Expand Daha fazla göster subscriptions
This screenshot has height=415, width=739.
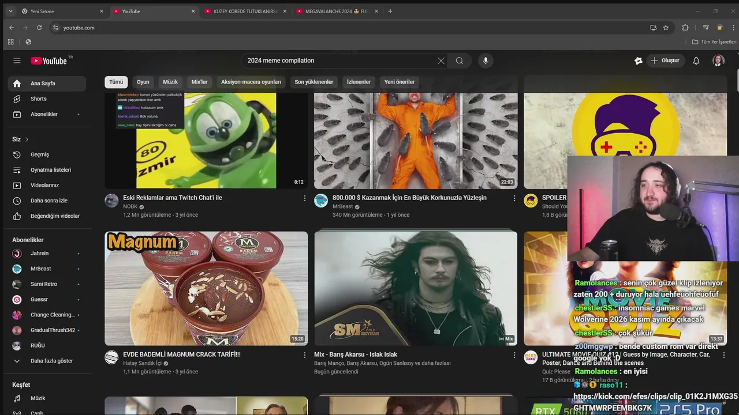[47, 361]
